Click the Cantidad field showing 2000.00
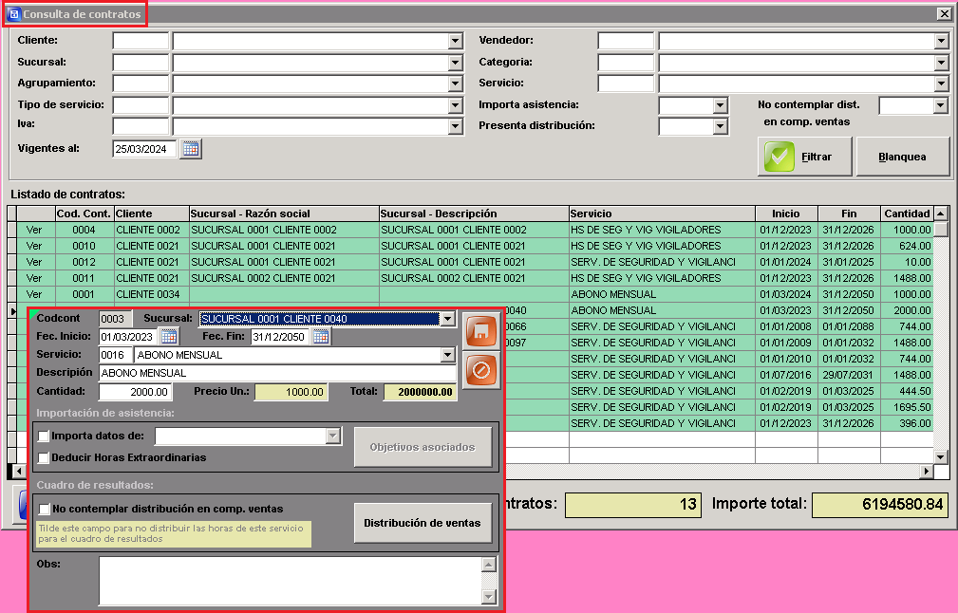Viewport: 958px width, 613px height. point(136,392)
